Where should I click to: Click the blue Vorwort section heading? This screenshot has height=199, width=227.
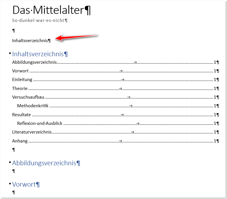pos(24,184)
